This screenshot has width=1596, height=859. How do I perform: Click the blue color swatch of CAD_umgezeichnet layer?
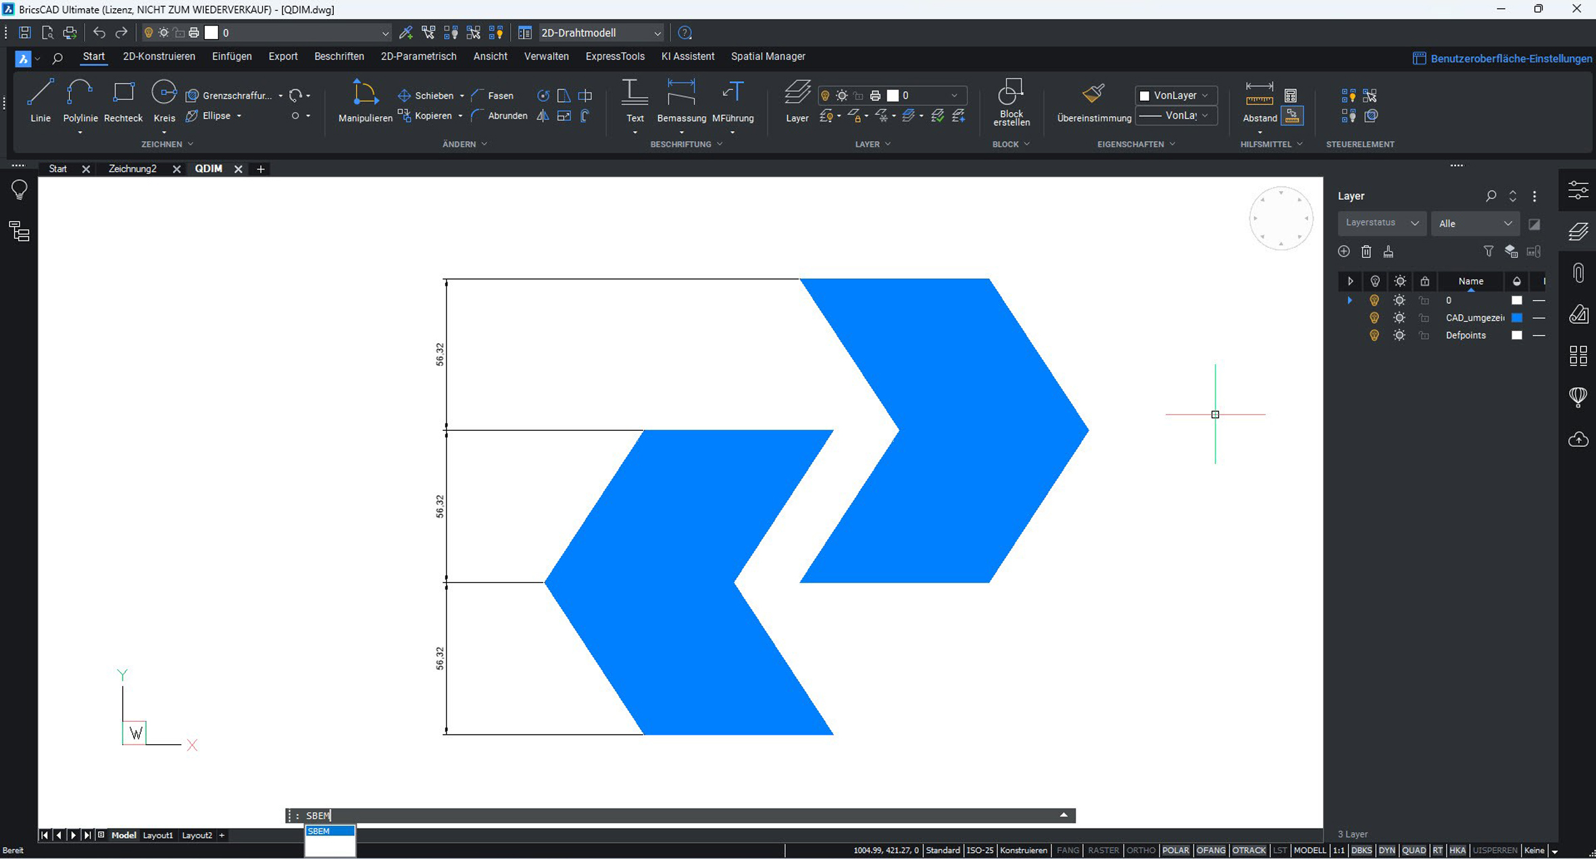click(1517, 317)
